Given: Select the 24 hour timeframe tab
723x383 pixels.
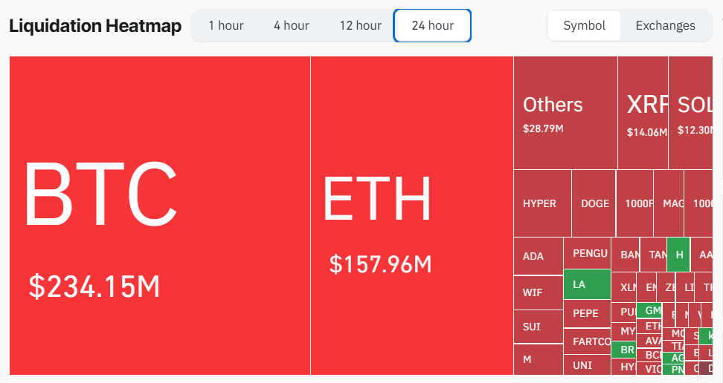Looking at the screenshot, I should pyautogui.click(x=432, y=26).
